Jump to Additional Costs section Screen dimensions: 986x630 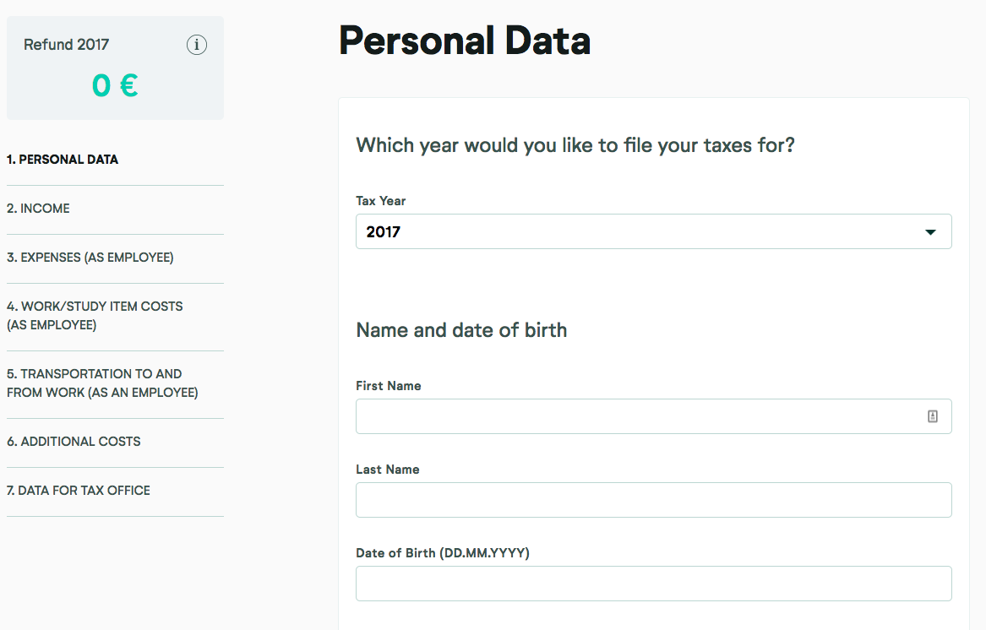pos(74,442)
